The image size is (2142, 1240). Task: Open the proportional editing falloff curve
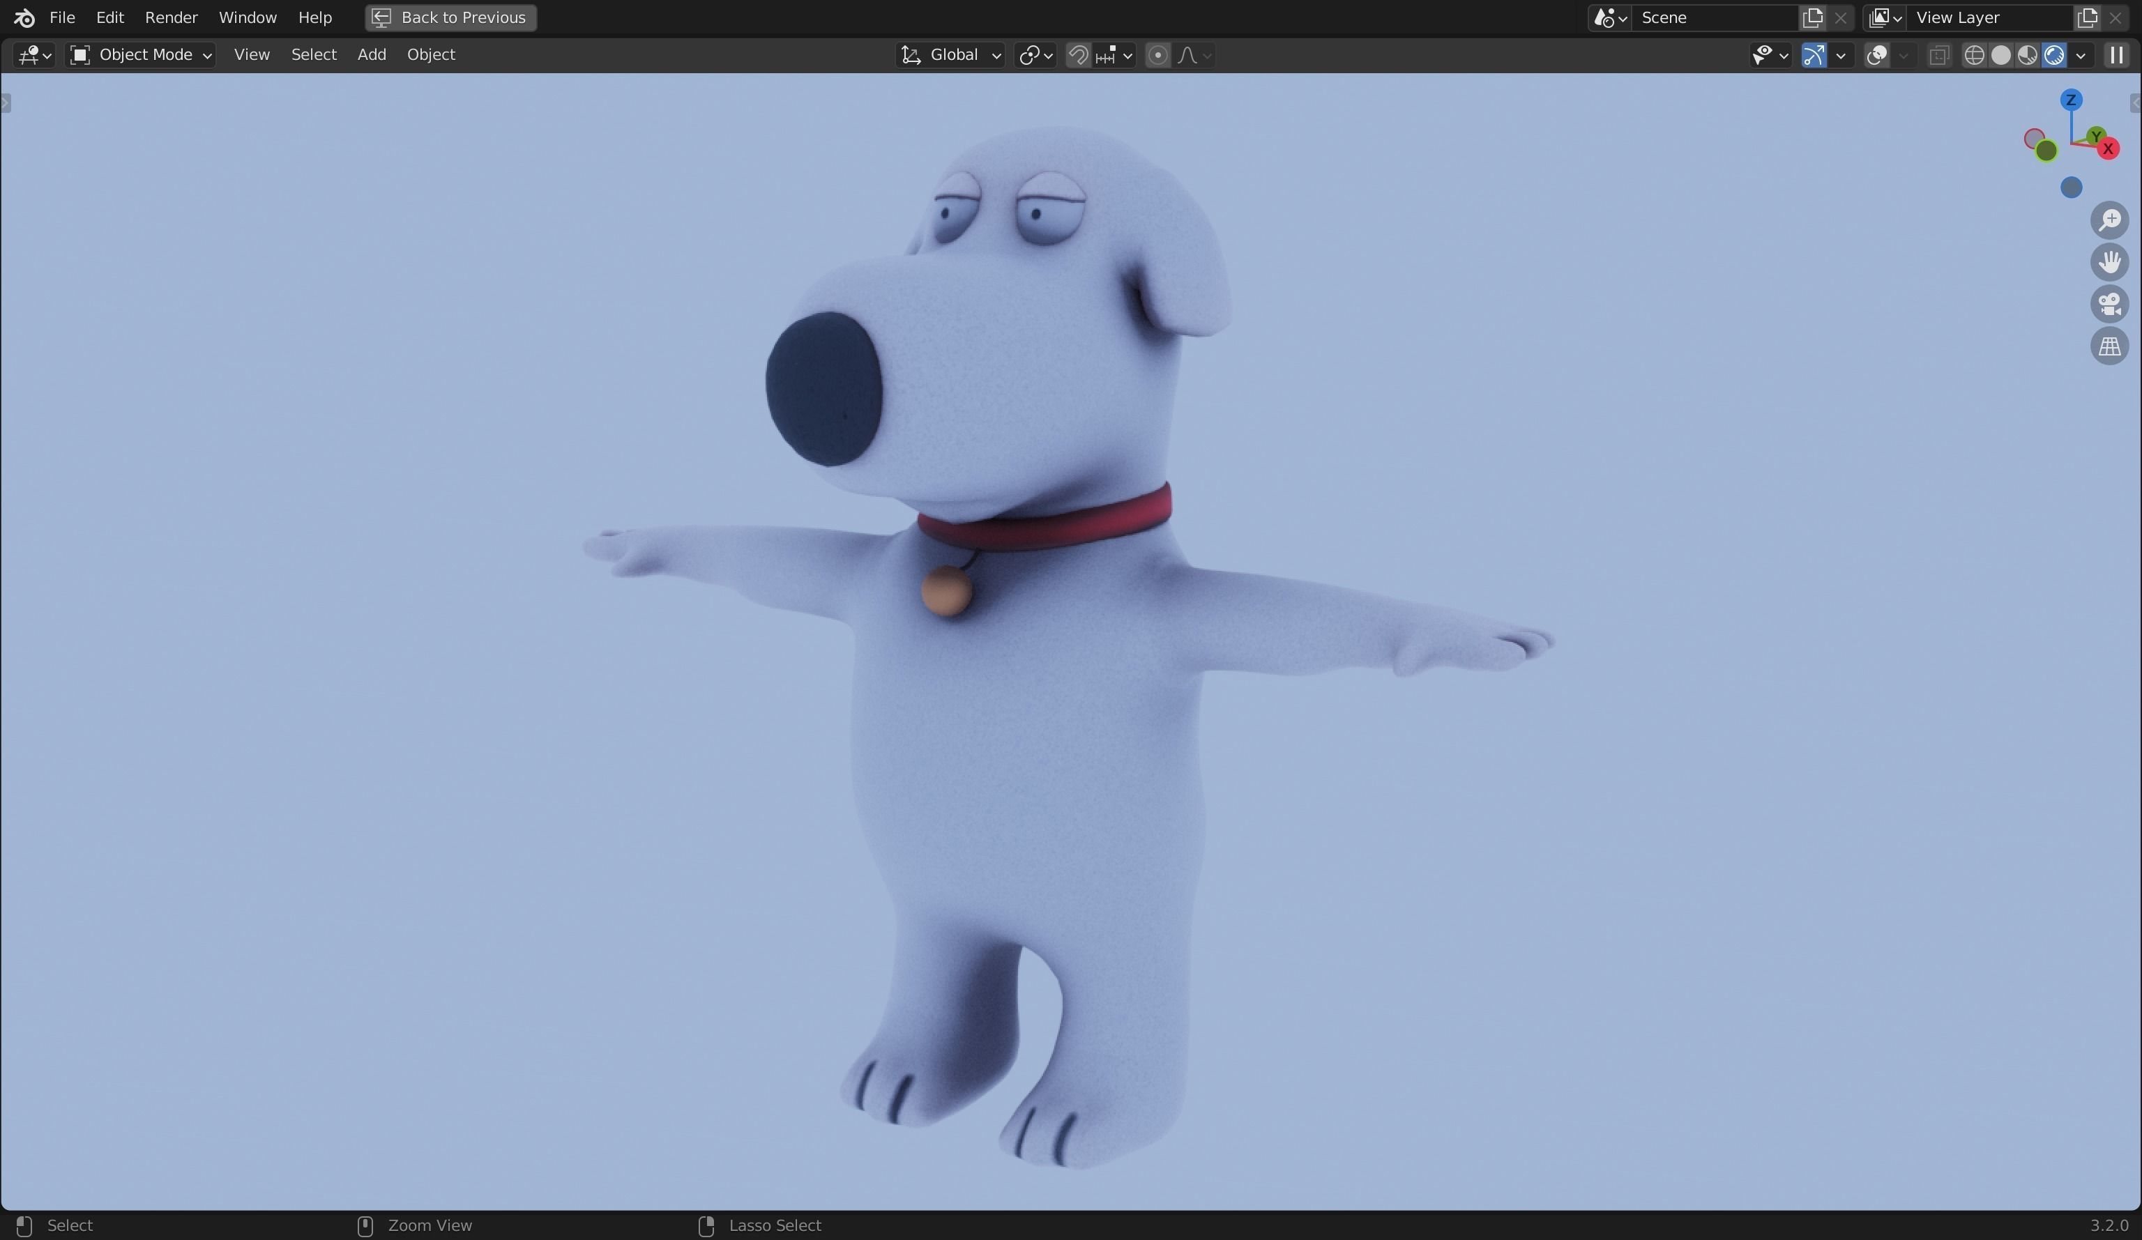[1194, 55]
